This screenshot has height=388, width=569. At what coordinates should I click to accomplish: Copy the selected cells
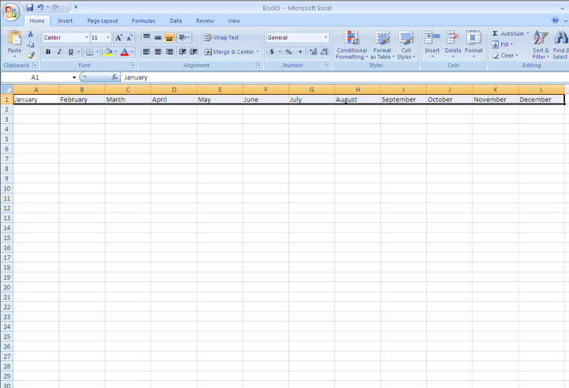point(31,44)
